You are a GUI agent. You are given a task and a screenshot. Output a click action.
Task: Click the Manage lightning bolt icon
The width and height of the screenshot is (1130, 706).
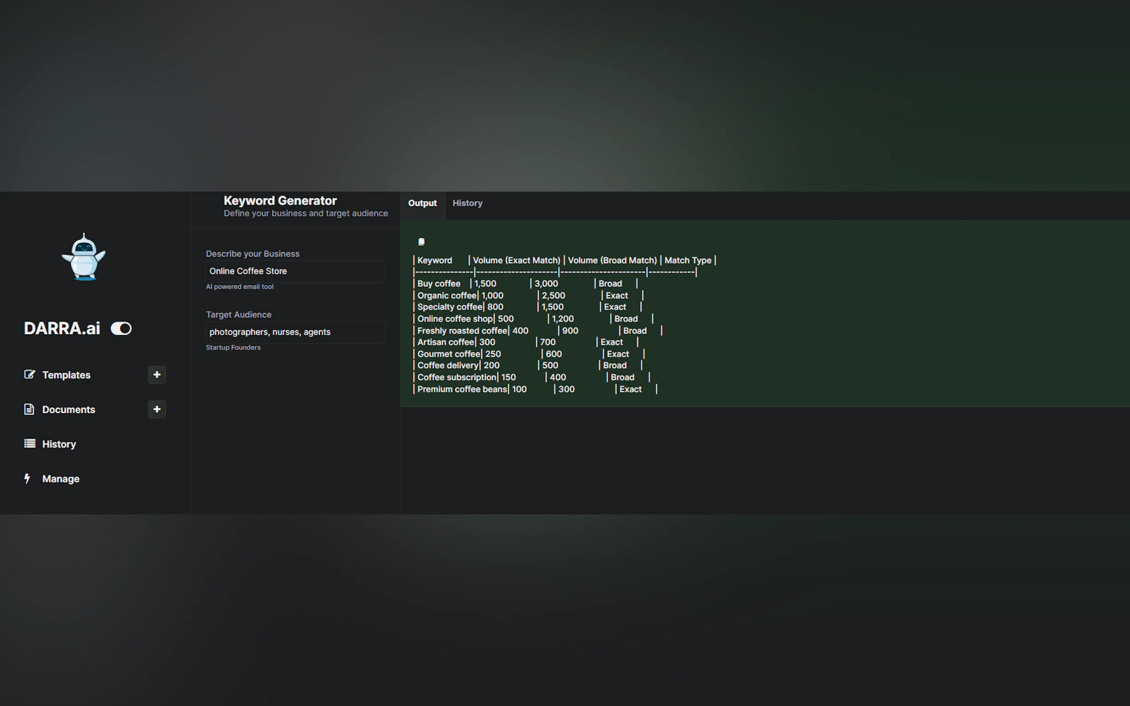tap(28, 478)
